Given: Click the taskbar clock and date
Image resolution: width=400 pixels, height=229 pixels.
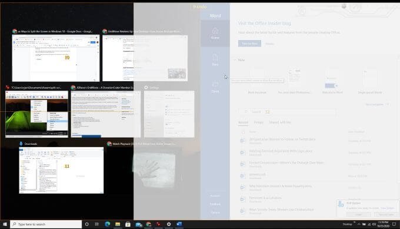Looking at the screenshot, I should point(383,224).
